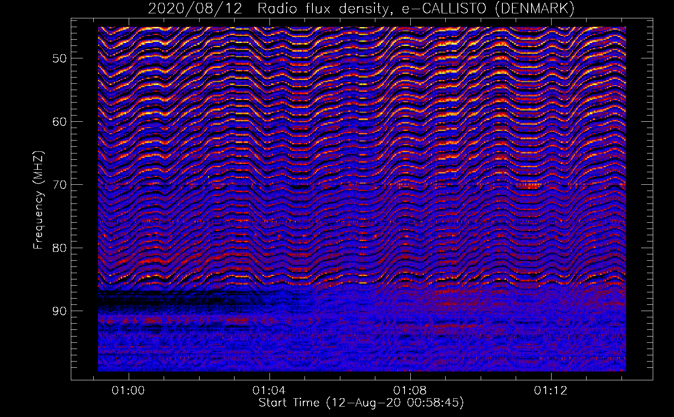Click the '01:04' time tick label
Viewport: 674px width, 417px height.
click(269, 390)
